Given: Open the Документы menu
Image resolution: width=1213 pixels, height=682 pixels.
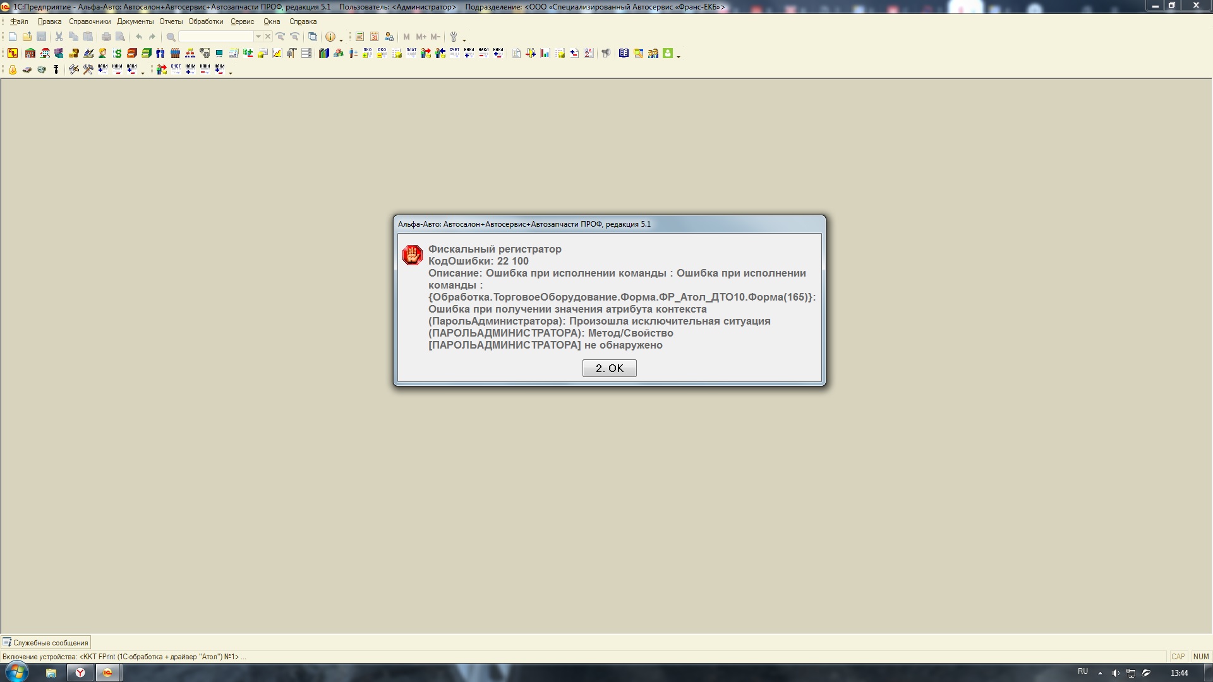Looking at the screenshot, I should [x=135, y=21].
